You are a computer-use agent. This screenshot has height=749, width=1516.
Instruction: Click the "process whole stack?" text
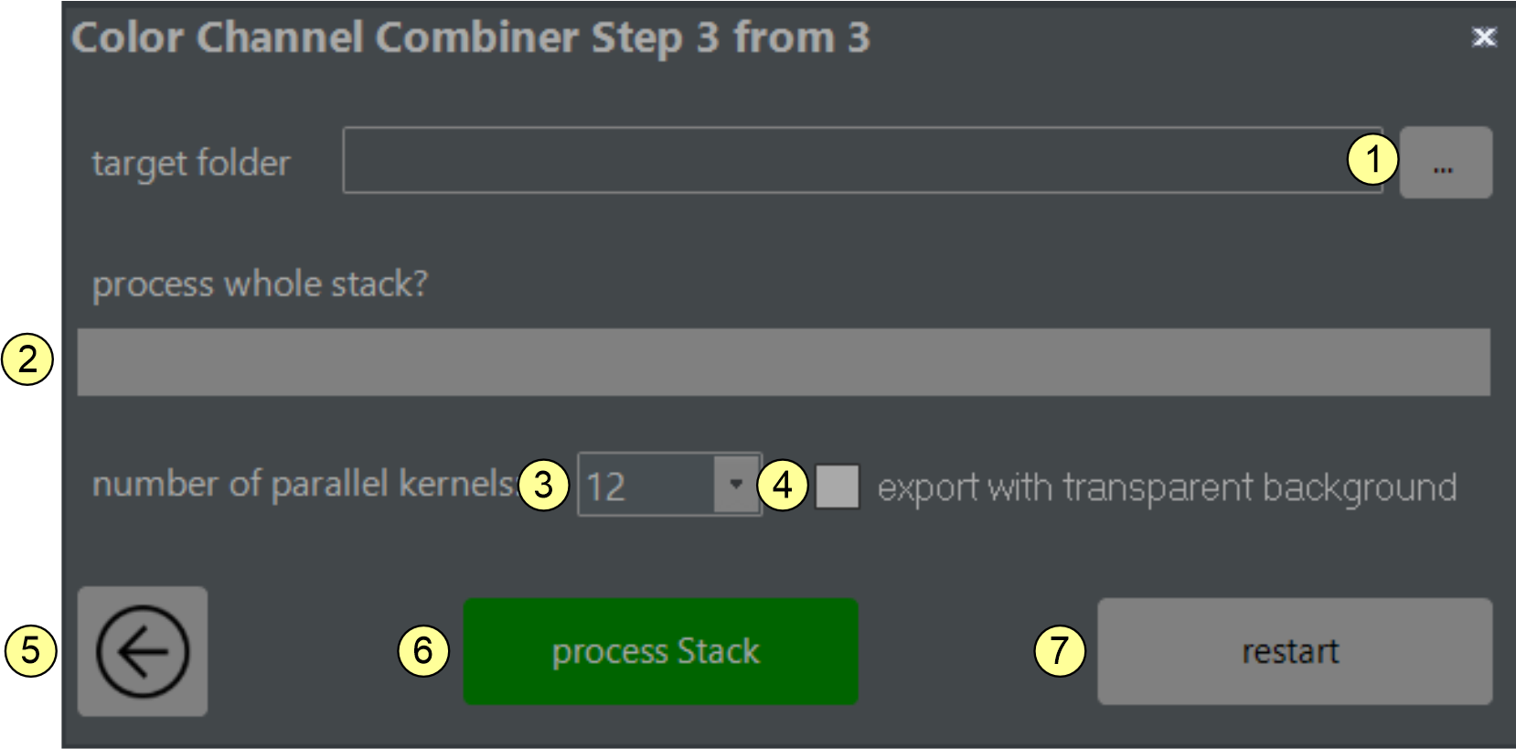260,284
